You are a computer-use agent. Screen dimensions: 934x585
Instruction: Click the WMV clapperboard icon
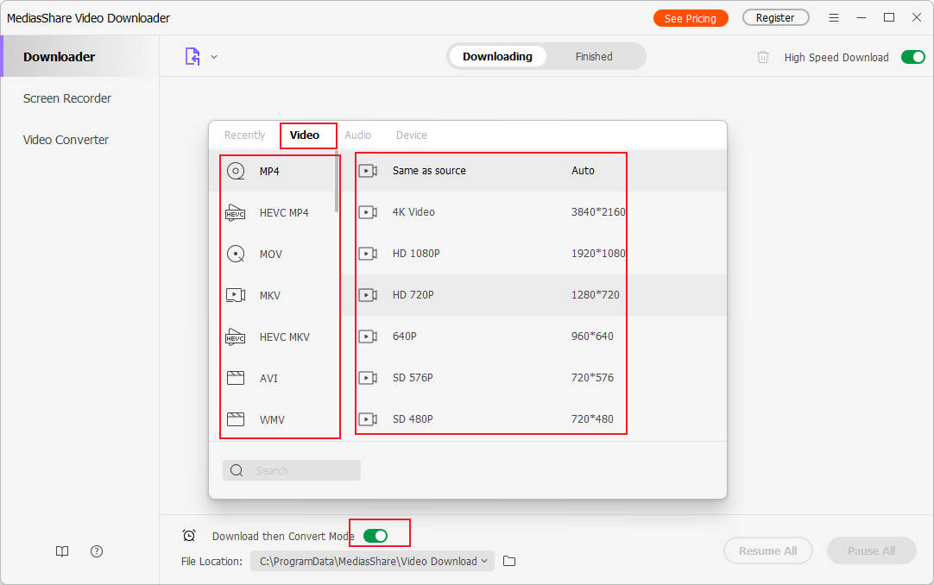pyautogui.click(x=236, y=419)
